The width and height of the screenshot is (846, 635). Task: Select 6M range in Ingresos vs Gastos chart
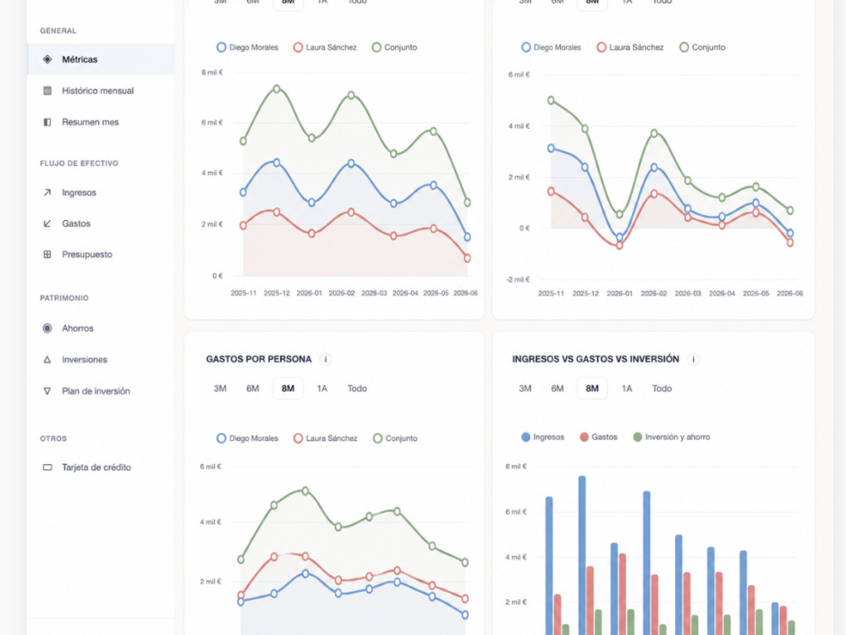pyautogui.click(x=558, y=389)
